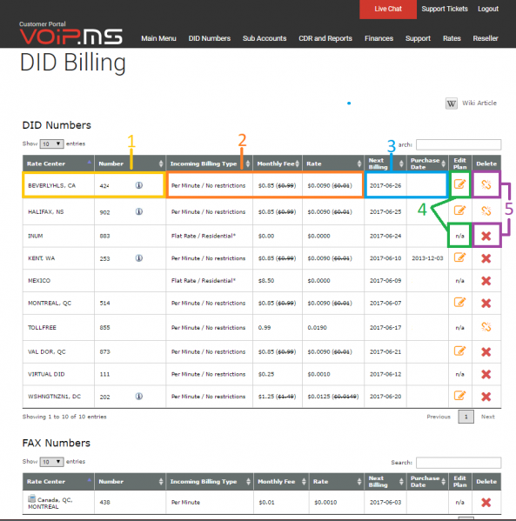Sort DID table by Next Billing
Viewport: 516px width, 521px height.
pyautogui.click(x=385, y=164)
